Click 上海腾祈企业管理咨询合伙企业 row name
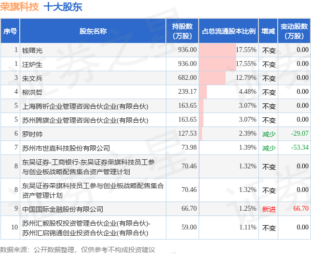The image size is (311, 254). (85, 106)
